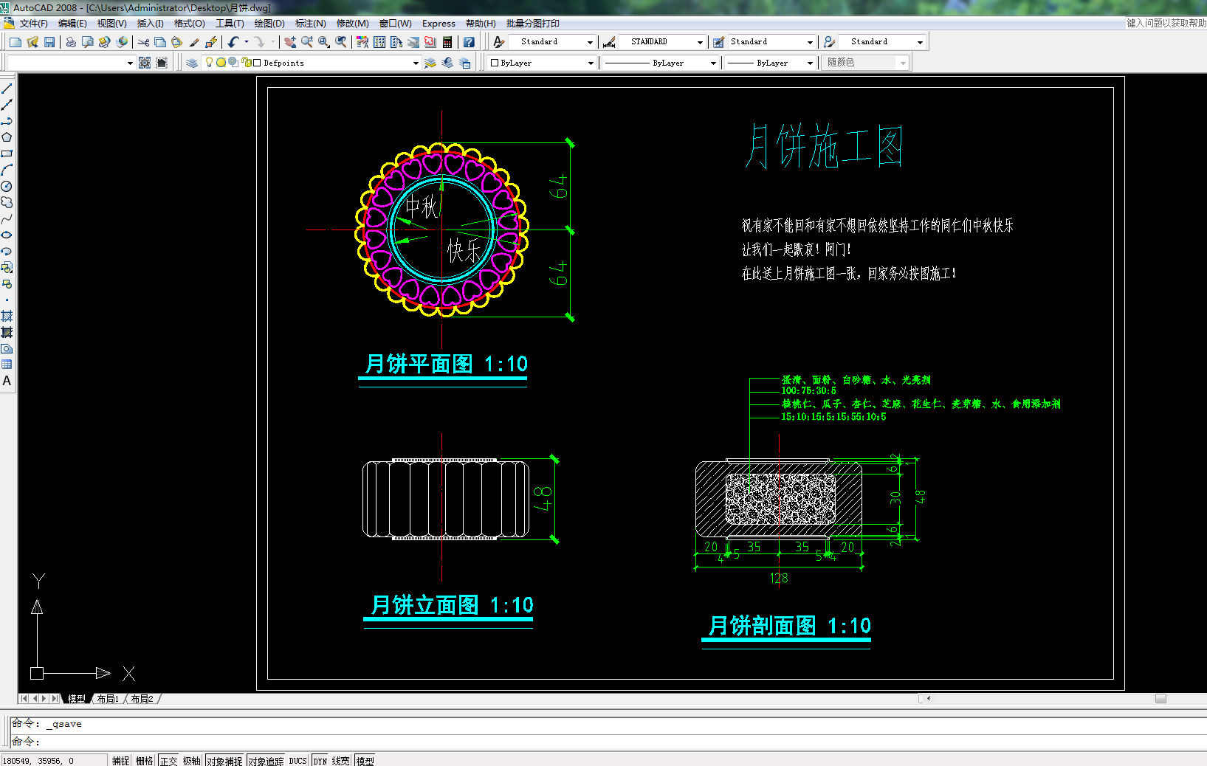Open the lineweight ByLayer dropdown
Screen dimensions: 1207x766
[810, 63]
